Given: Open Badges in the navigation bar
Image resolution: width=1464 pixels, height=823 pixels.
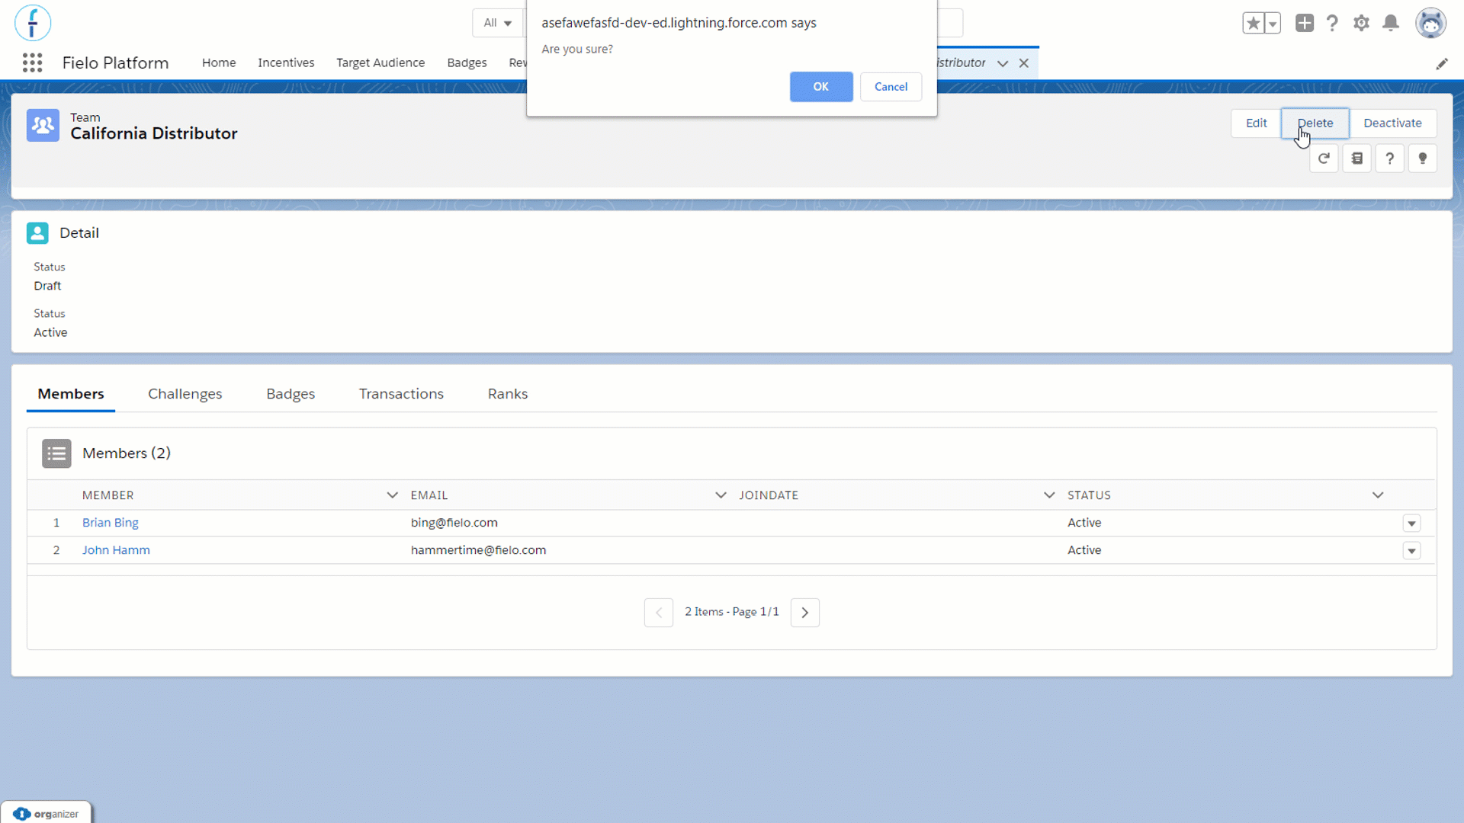Looking at the screenshot, I should pos(467,62).
